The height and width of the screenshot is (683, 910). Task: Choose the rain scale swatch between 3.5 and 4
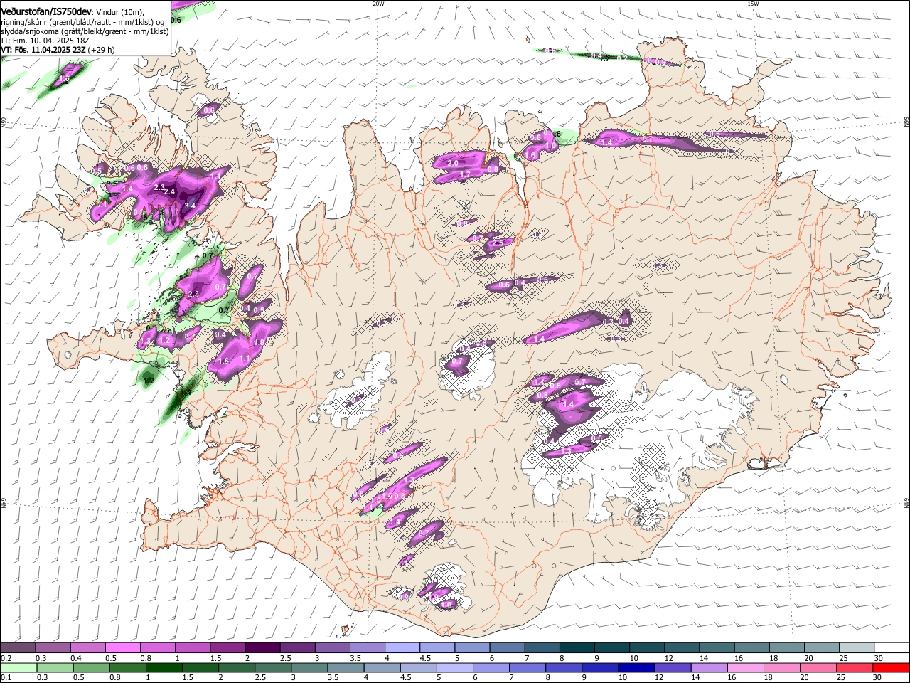(x=345, y=668)
